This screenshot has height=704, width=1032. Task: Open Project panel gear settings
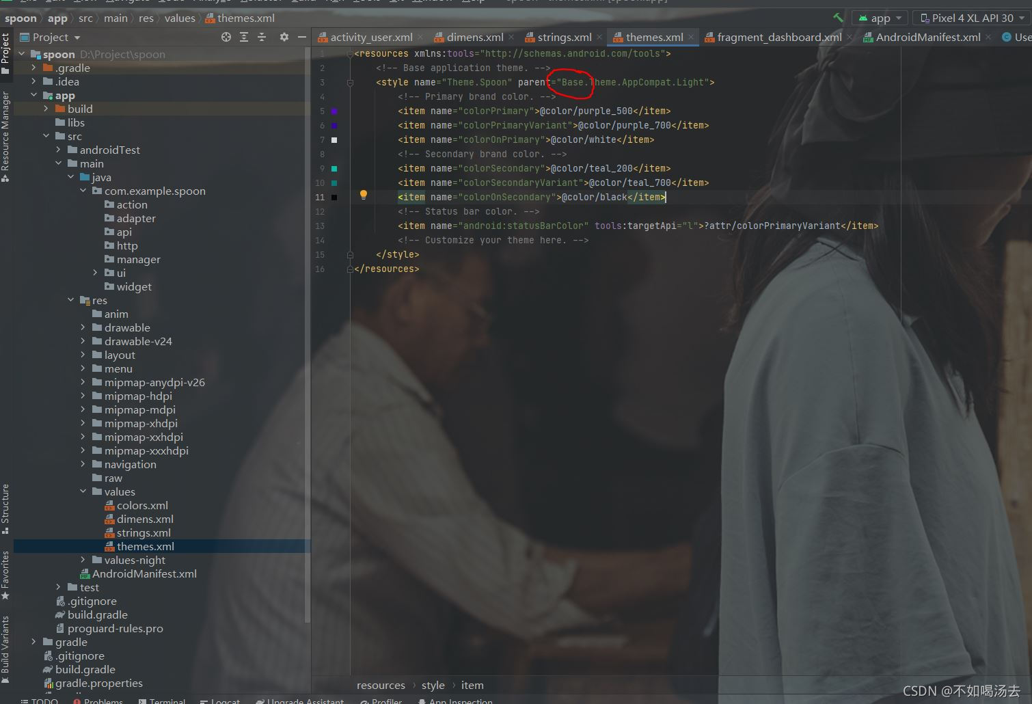pos(284,37)
